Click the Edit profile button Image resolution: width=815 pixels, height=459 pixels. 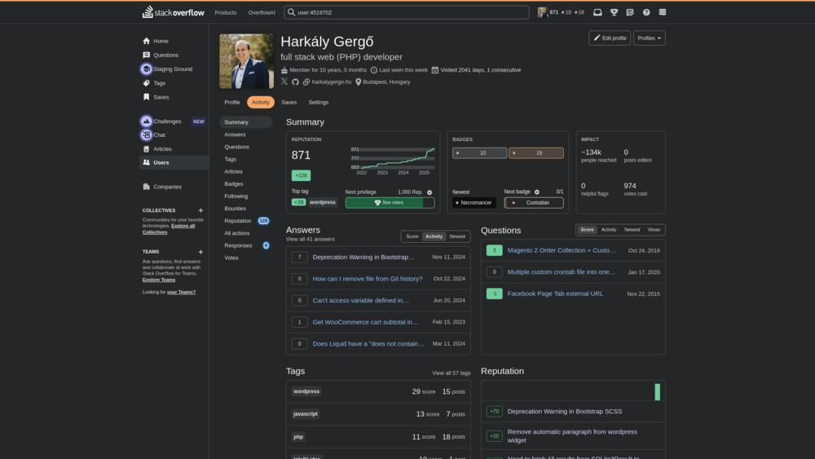tap(609, 38)
